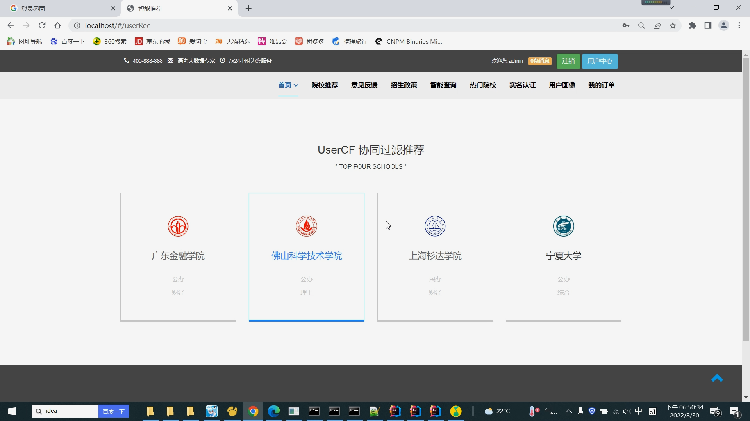750x421 pixels.
Task: Click the bookmark star in the address bar
Action: pos(673,25)
